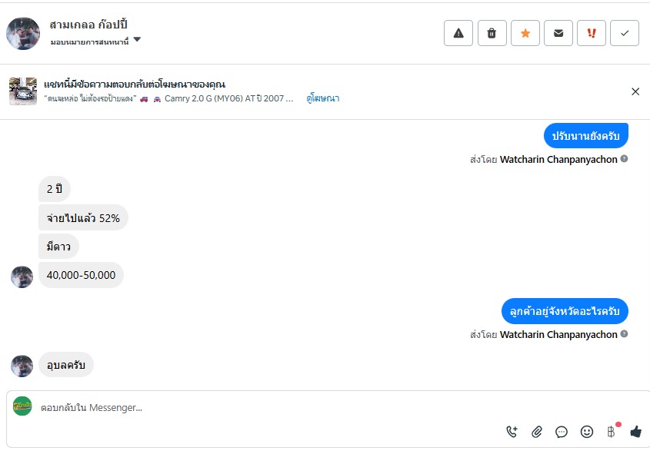
Task: Open saved replies speech bubble icon
Action: [x=562, y=432]
